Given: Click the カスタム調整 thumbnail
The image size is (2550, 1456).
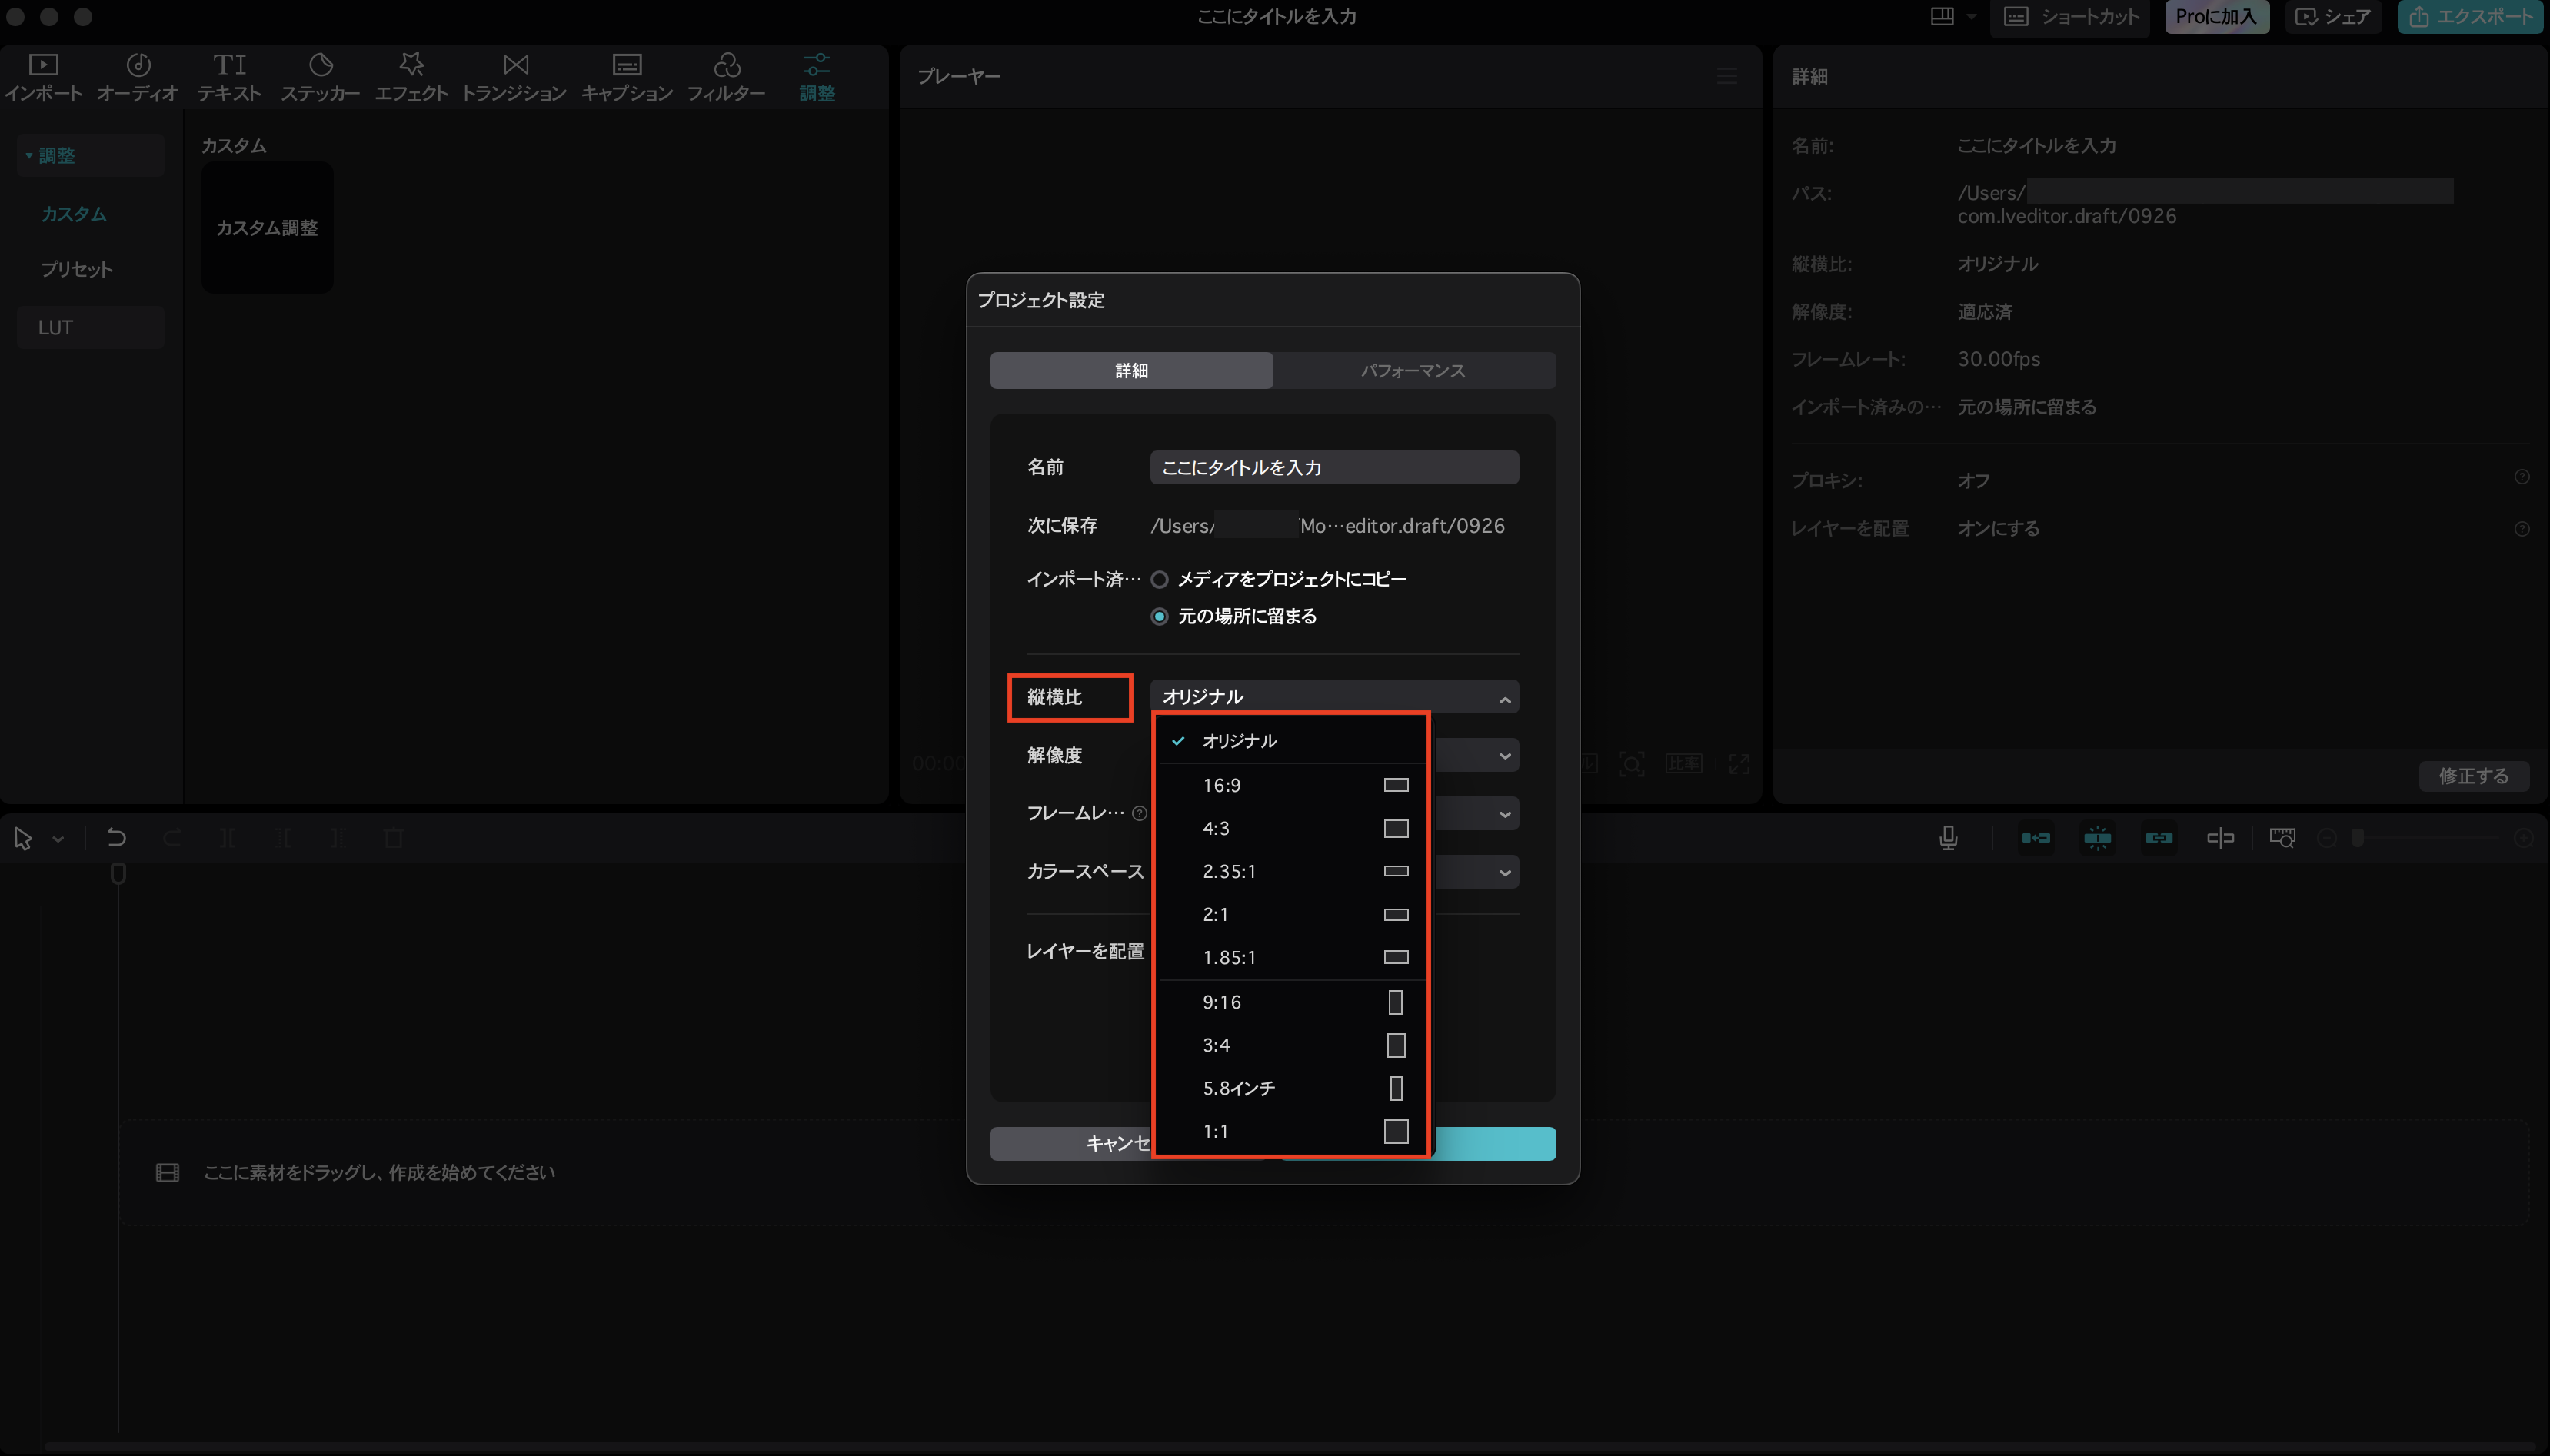Looking at the screenshot, I should pyautogui.click(x=267, y=228).
